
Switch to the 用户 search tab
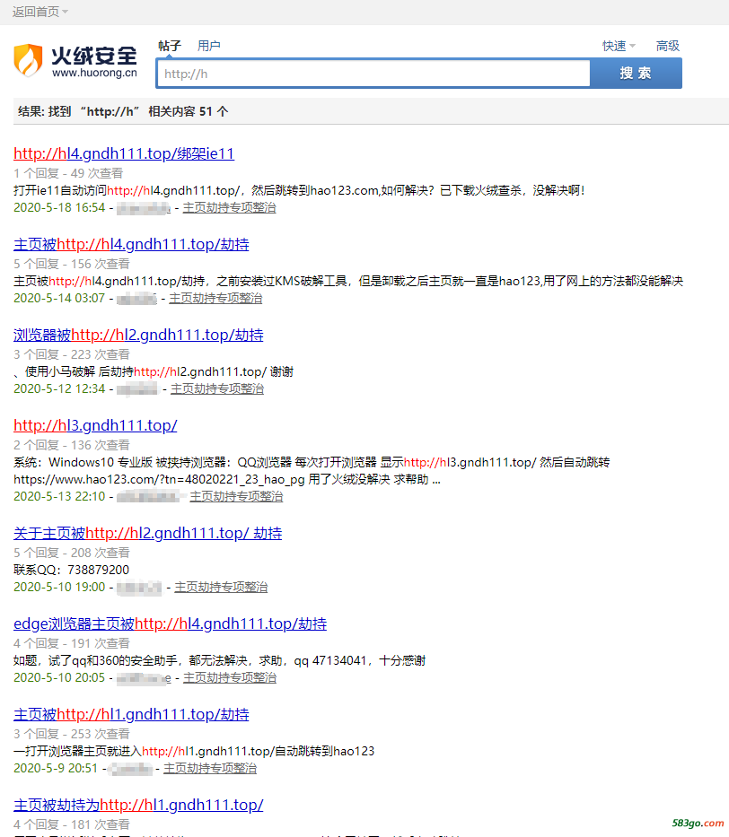209,46
